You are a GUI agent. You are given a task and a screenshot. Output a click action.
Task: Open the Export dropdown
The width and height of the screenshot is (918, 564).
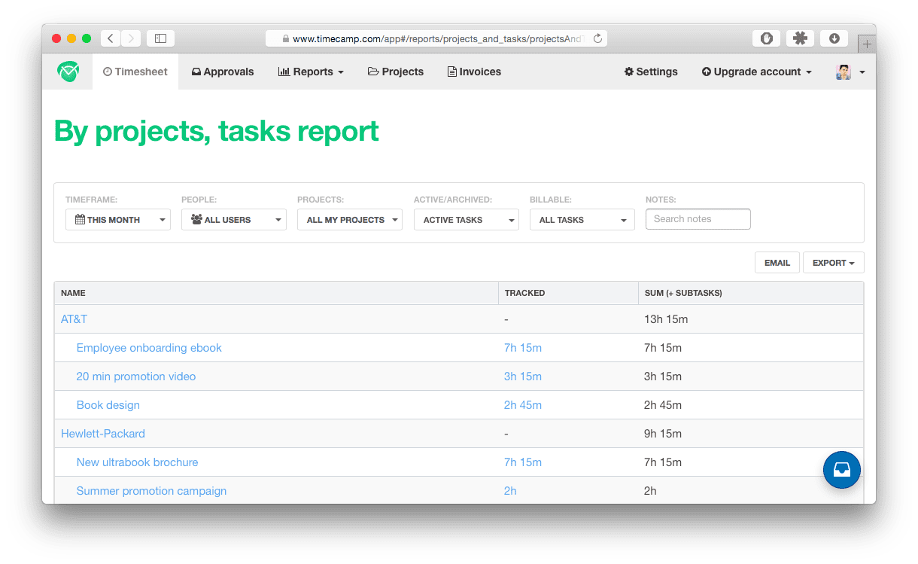(x=833, y=262)
